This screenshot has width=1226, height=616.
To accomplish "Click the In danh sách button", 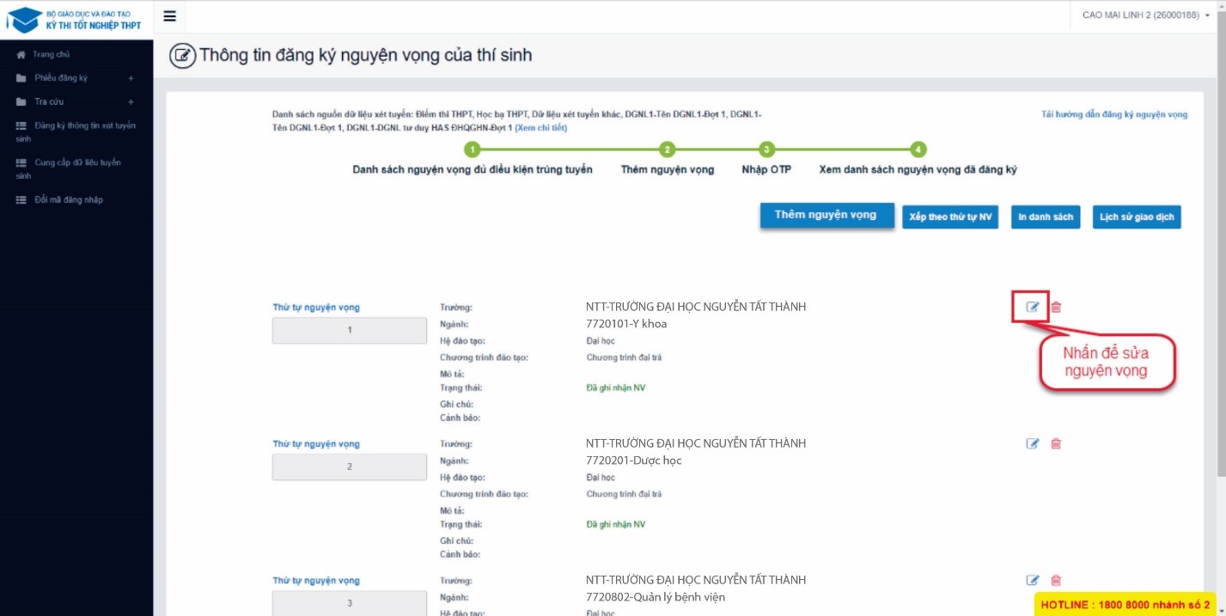I will (1046, 217).
